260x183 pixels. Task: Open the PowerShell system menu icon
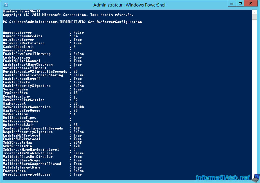point(6,5)
